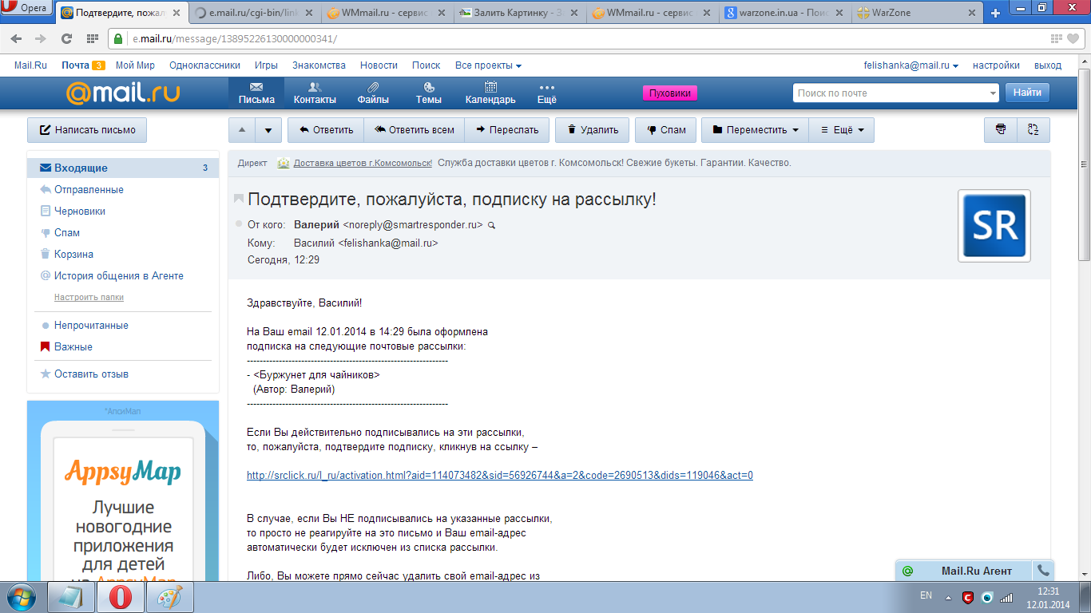Expand the Переместить dropdown
This screenshot has height=613, width=1091.
click(755, 130)
